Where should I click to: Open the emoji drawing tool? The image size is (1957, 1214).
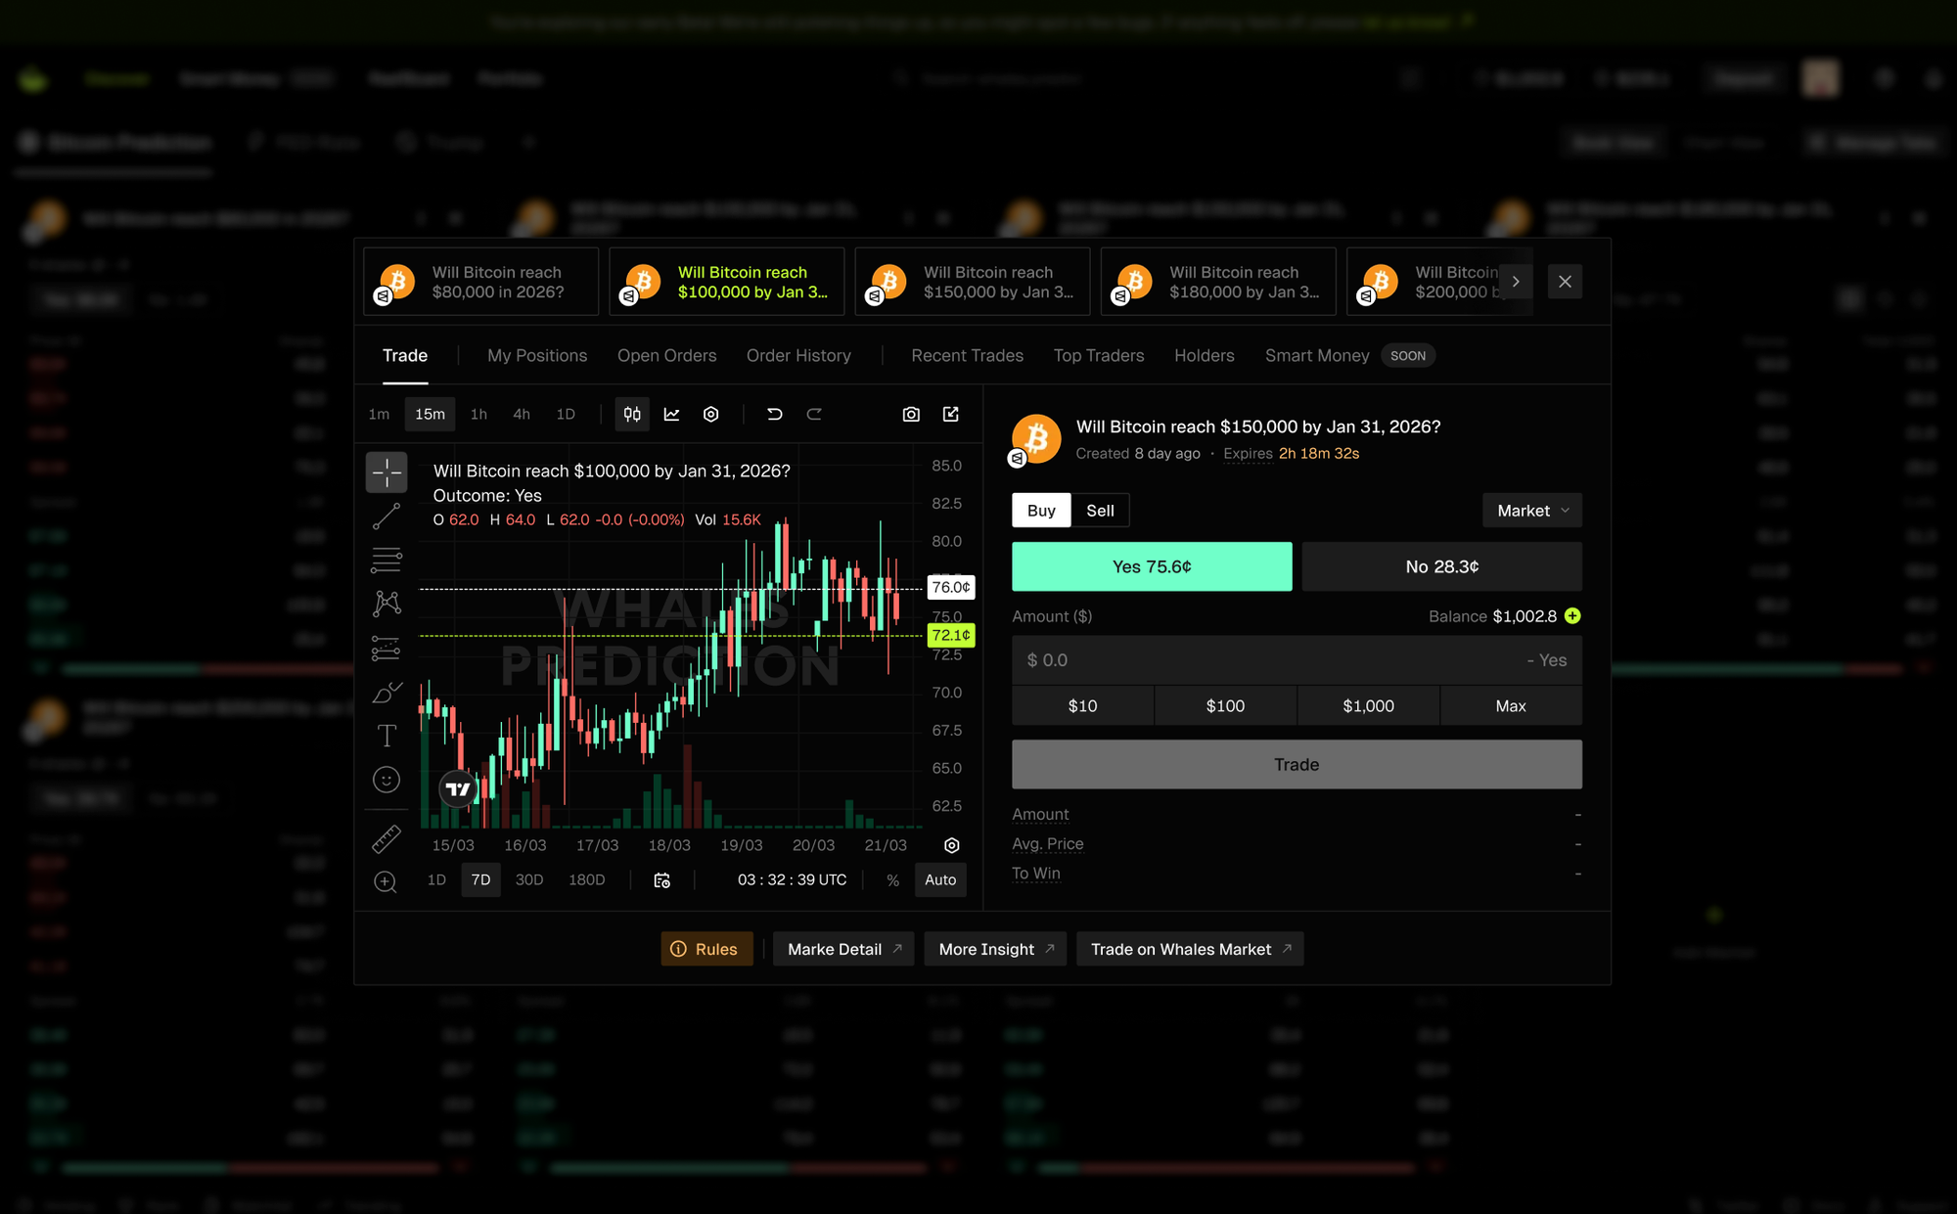click(x=387, y=780)
